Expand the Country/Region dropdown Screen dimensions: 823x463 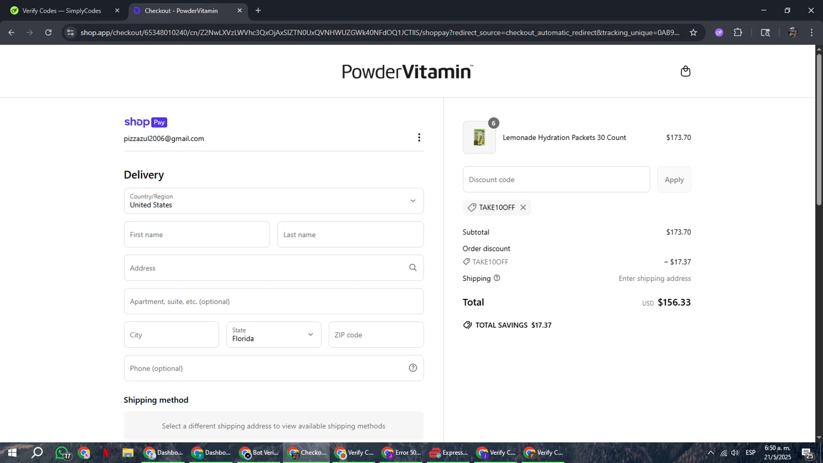tap(274, 201)
